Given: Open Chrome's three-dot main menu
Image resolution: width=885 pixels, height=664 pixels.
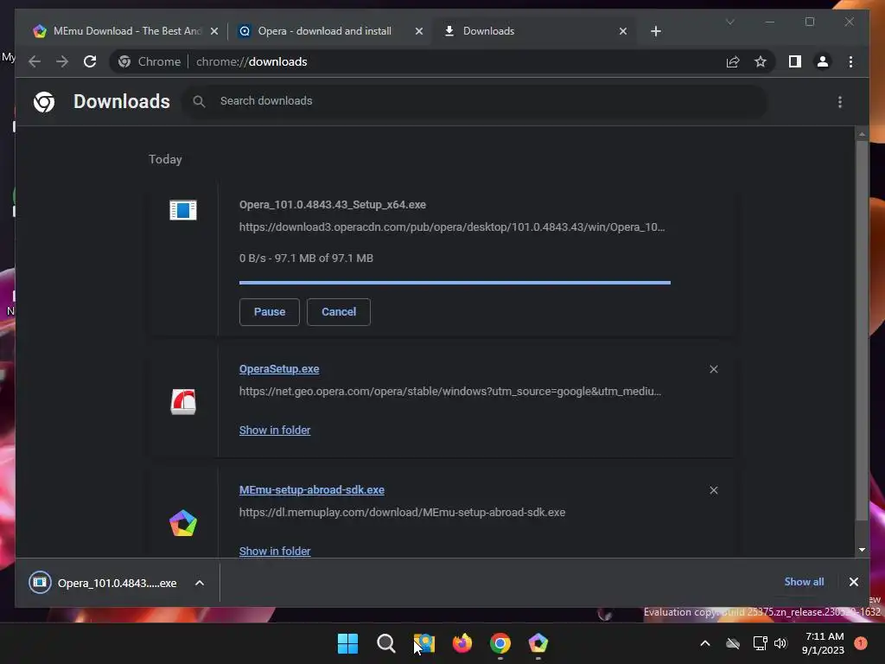Looking at the screenshot, I should (850, 61).
